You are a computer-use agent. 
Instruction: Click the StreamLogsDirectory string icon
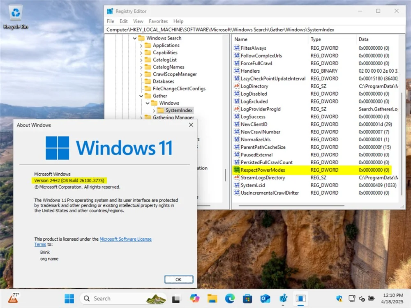[237, 177]
